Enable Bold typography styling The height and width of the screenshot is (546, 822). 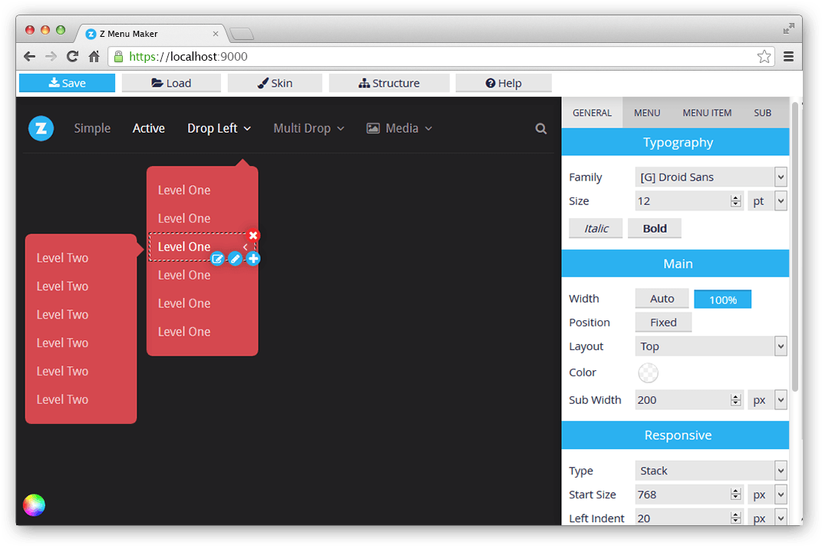[x=654, y=228]
